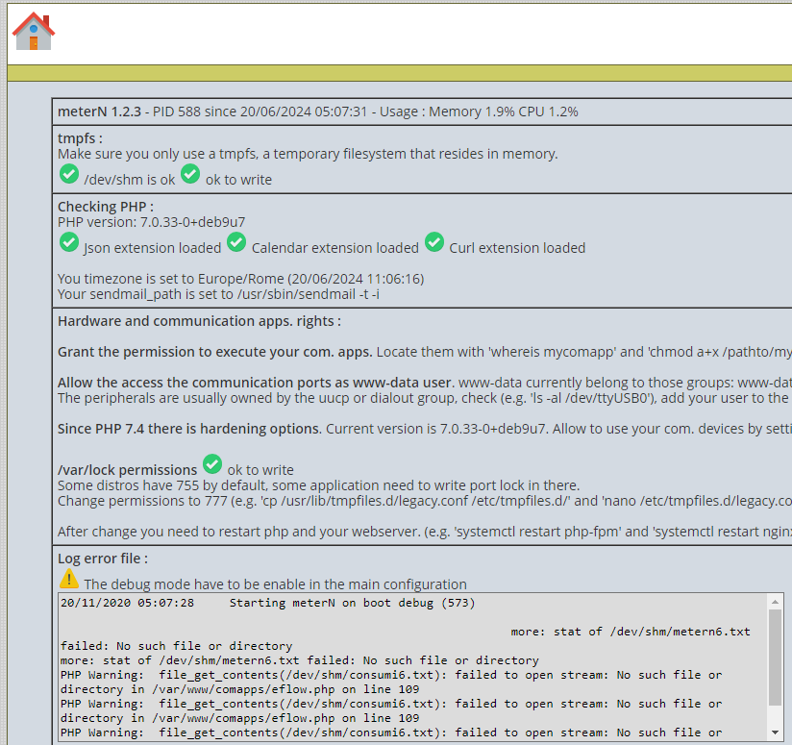Click the 'Log error file :' heading
This screenshot has height=745, width=792.
coord(103,559)
